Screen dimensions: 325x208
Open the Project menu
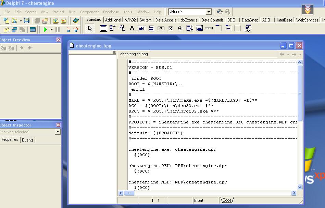(x=59, y=12)
